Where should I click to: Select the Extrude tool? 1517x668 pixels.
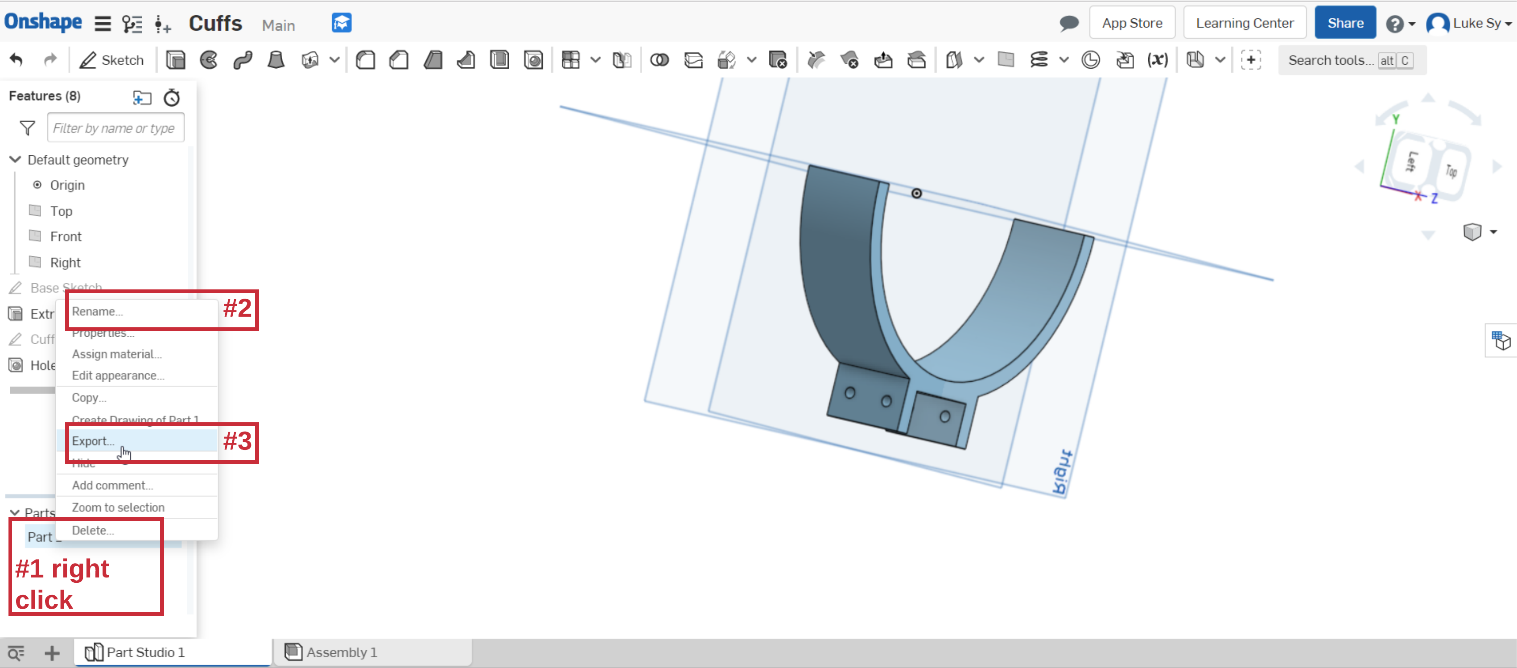click(x=176, y=60)
